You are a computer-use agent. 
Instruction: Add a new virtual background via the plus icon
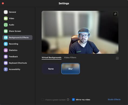coord(117,58)
